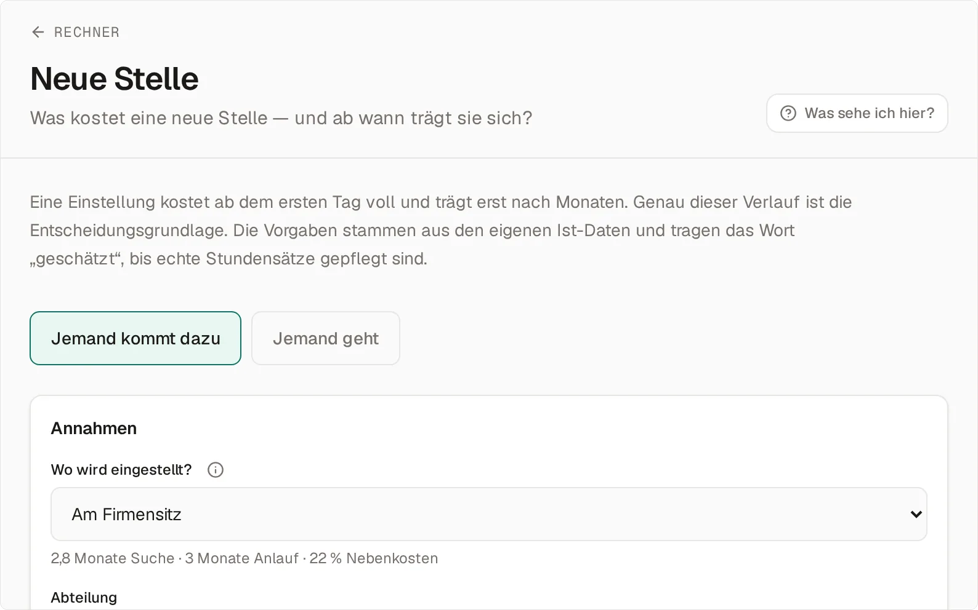Click the "Abteilung" field label
This screenshot has width=978, height=610.
(x=84, y=598)
